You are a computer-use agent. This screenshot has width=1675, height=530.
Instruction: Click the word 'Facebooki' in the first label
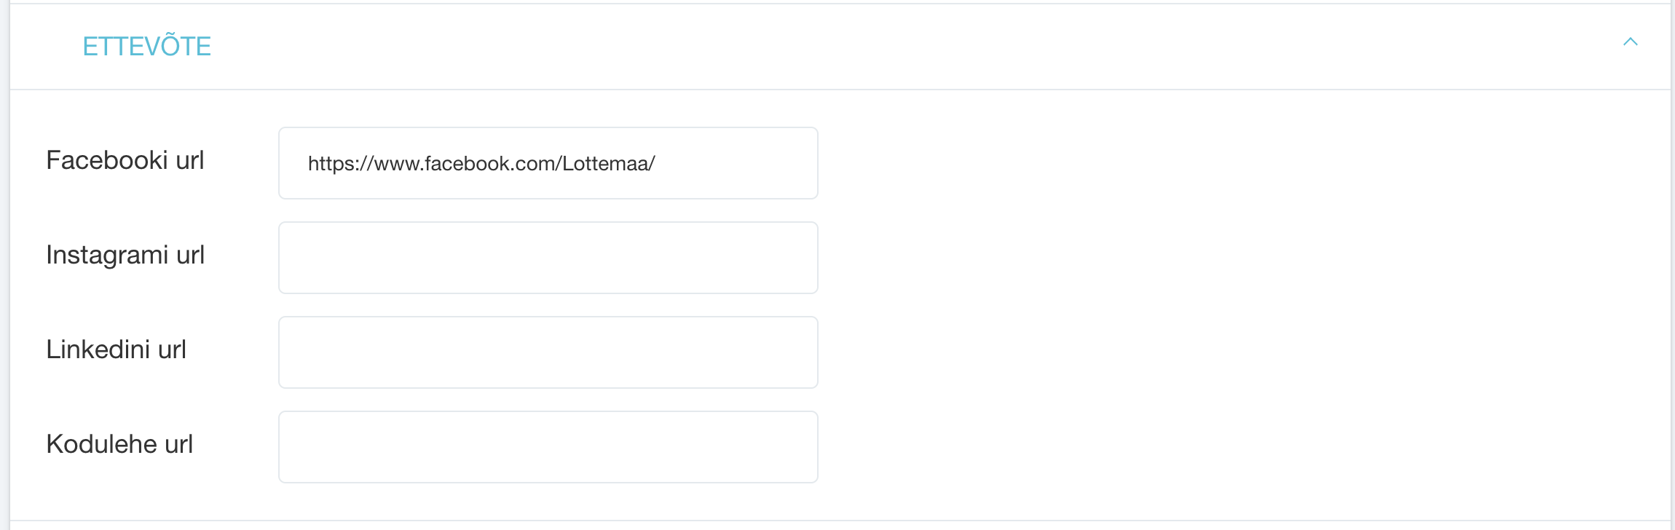[x=106, y=160]
